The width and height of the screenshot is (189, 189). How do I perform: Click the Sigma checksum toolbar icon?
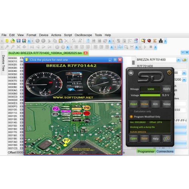155,41
